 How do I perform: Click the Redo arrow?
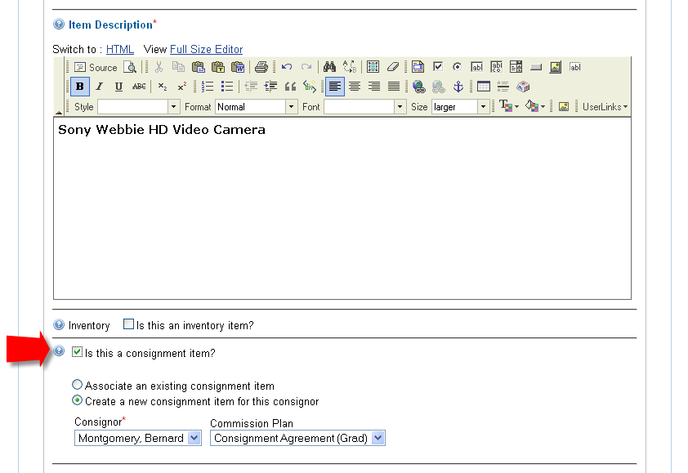[306, 67]
